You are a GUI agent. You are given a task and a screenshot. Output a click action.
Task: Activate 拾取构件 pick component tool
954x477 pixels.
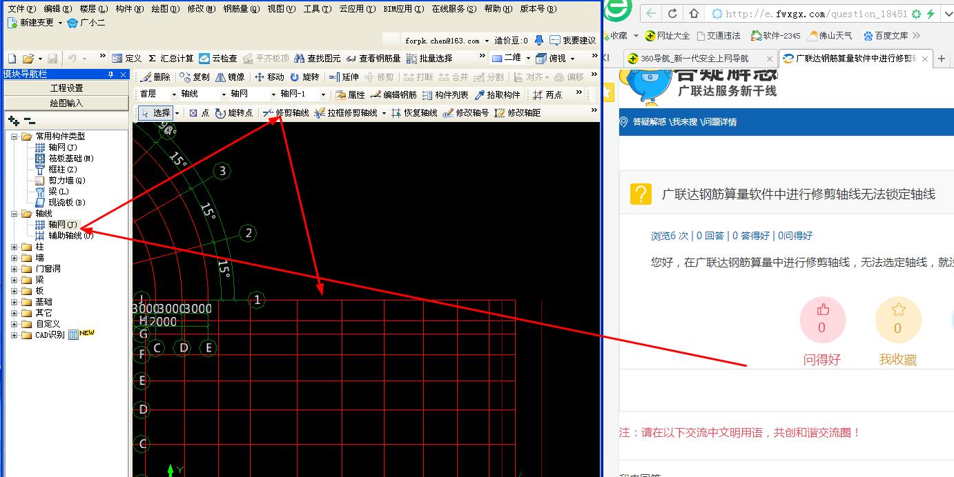pos(497,95)
